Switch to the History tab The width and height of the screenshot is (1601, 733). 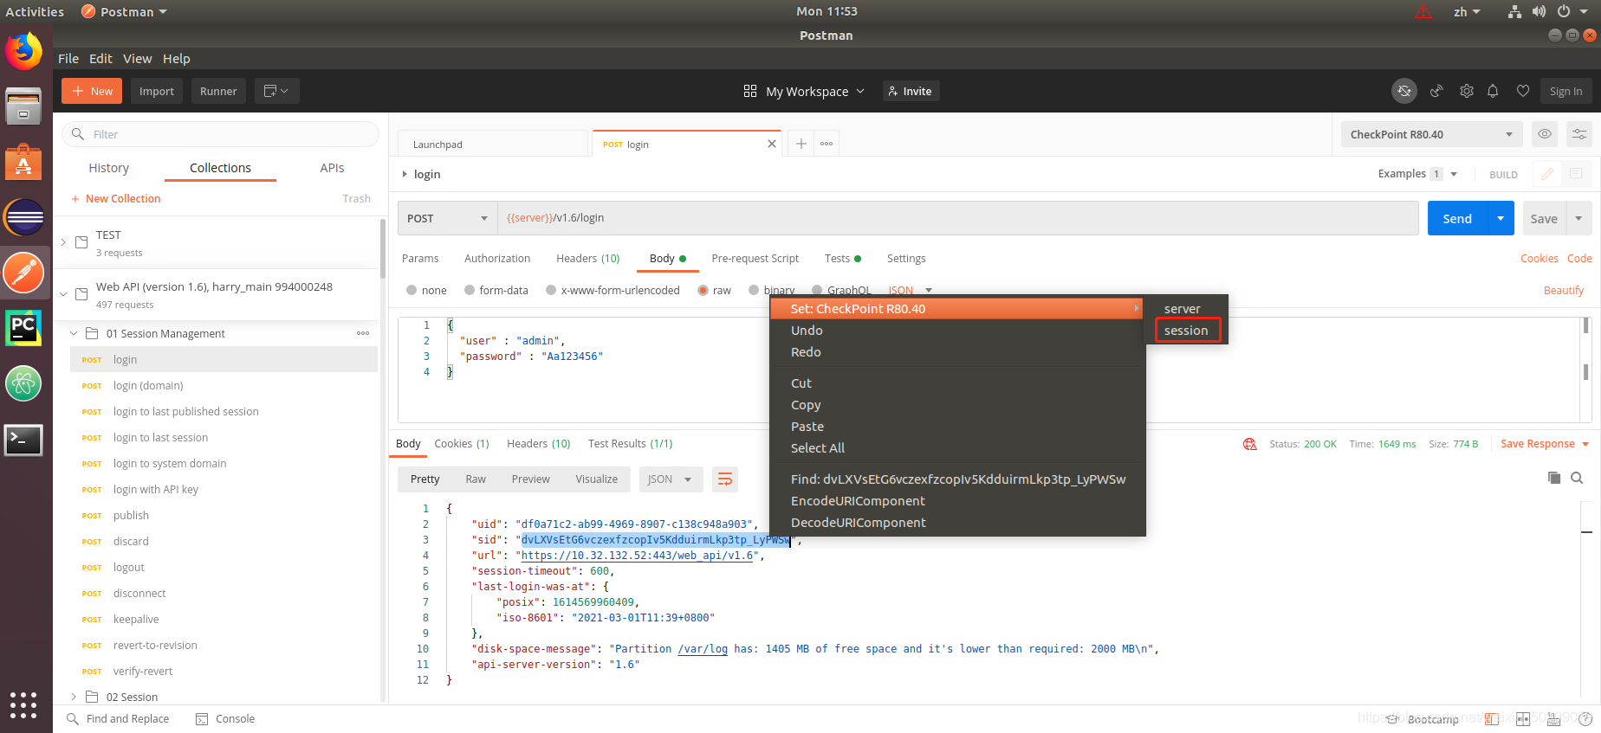click(109, 168)
